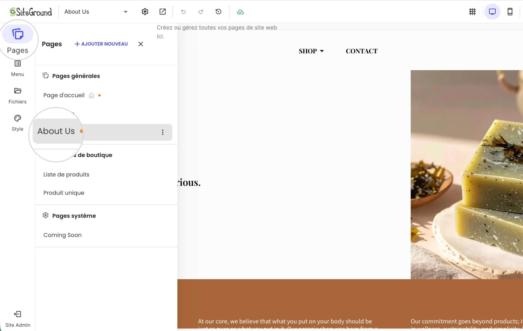Image resolution: width=523 pixels, height=331 pixels.
Task: Click the SiteGround logo
Action: point(31,12)
